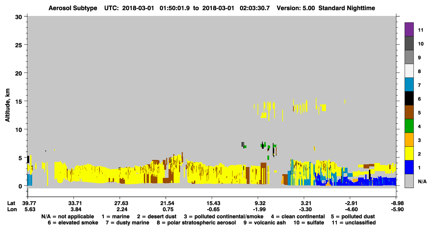Click the brown swatch labeled 5
This screenshot has width=440, height=226.
[409, 112]
